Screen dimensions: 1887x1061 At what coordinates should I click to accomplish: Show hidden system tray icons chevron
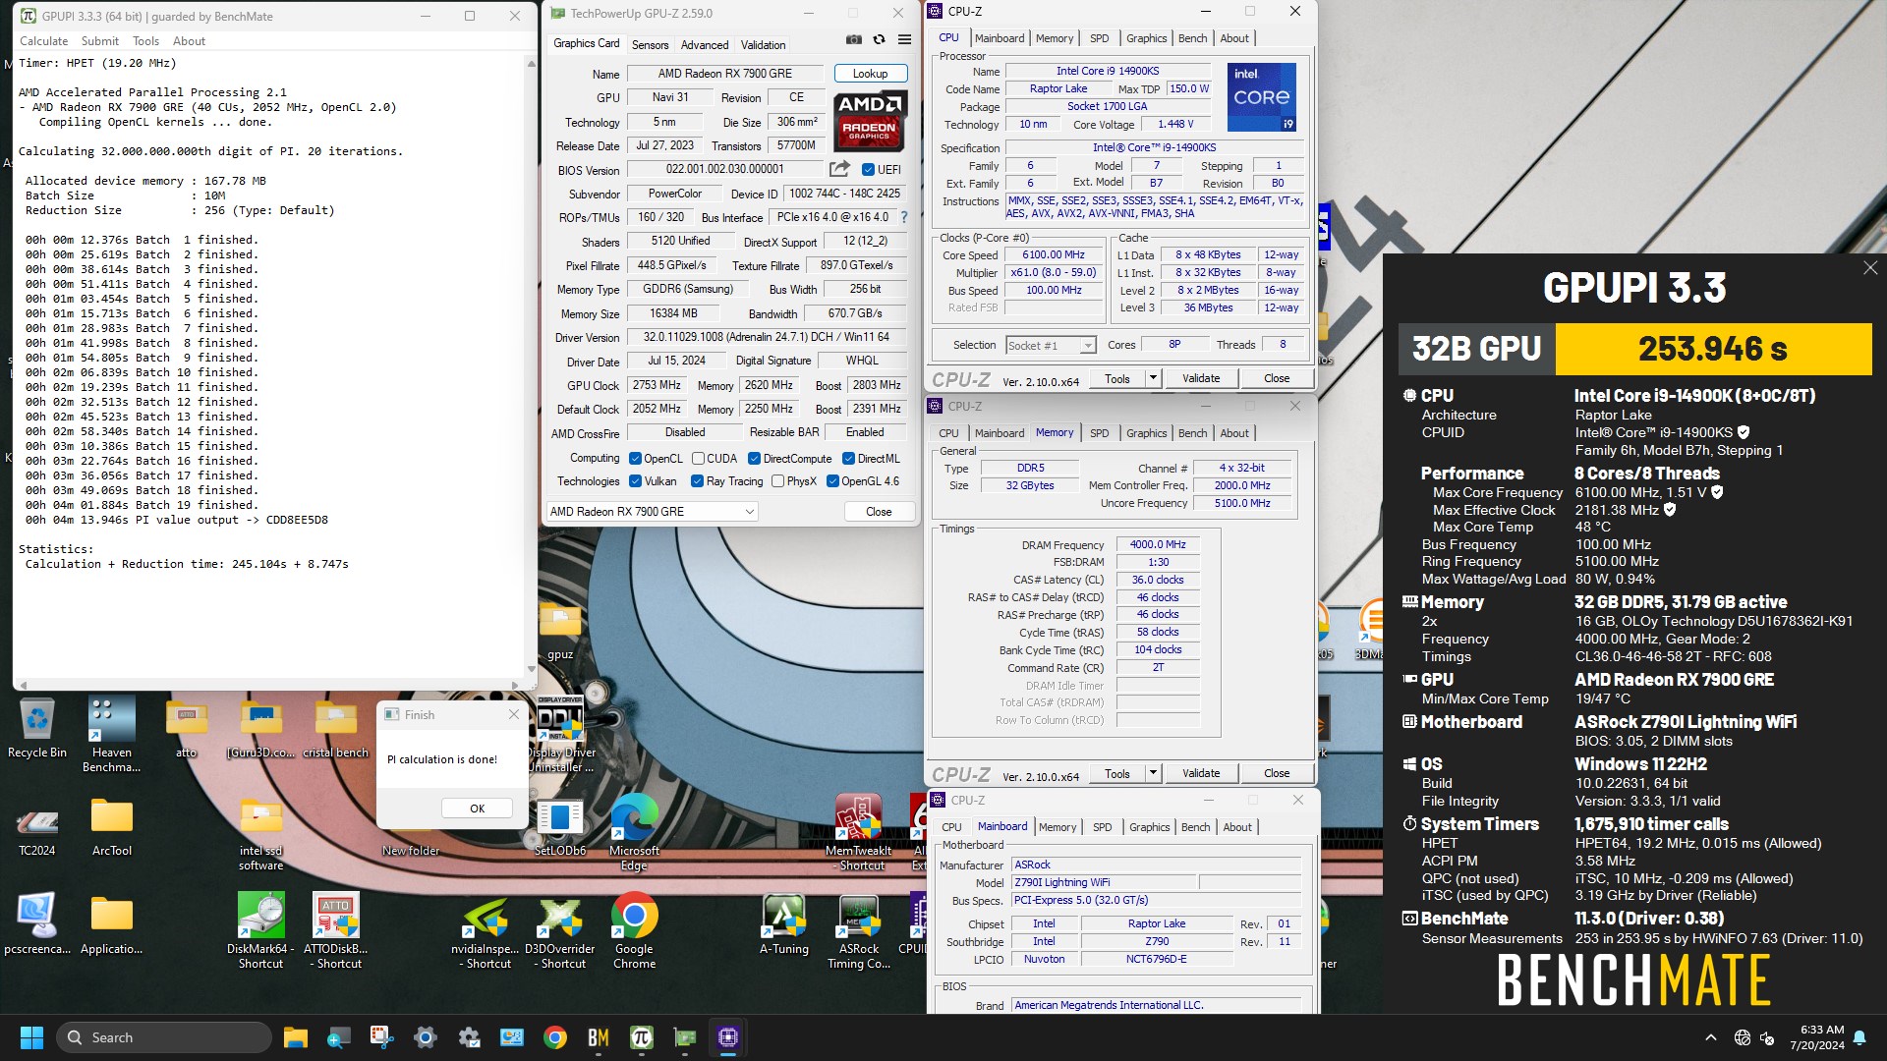pyautogui.click(x=1711, y=1037)
